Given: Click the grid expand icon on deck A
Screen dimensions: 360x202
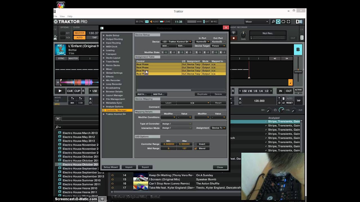Looking at the screenshot, I should click(80, 103).
